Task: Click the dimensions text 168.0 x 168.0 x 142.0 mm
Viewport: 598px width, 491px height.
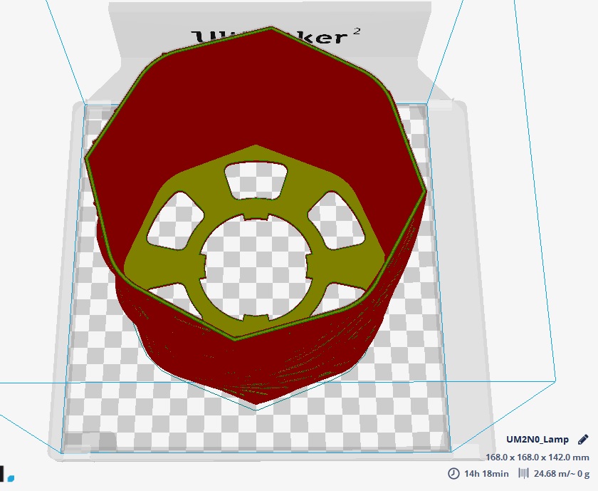Action: pyautogui.click(x=537, y=457)
